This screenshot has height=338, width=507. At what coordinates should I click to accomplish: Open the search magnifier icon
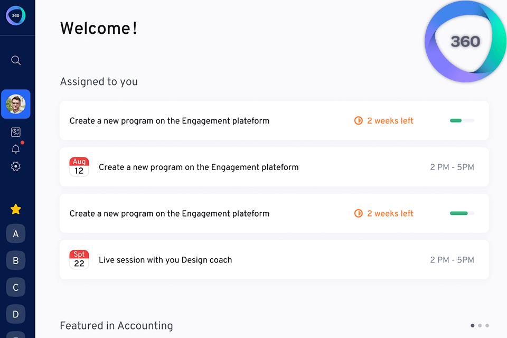click(16, 60)
